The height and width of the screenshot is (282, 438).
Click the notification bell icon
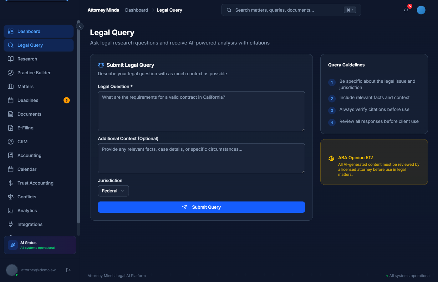(x=406, y=10)
